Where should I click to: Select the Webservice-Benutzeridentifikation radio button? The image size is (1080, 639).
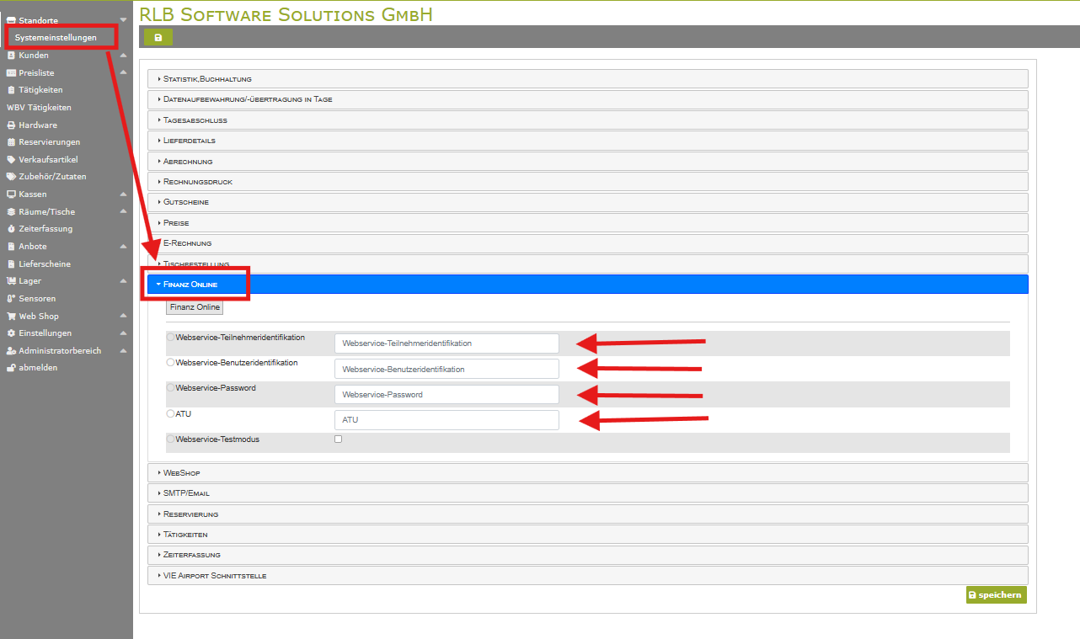pos(171,363)
